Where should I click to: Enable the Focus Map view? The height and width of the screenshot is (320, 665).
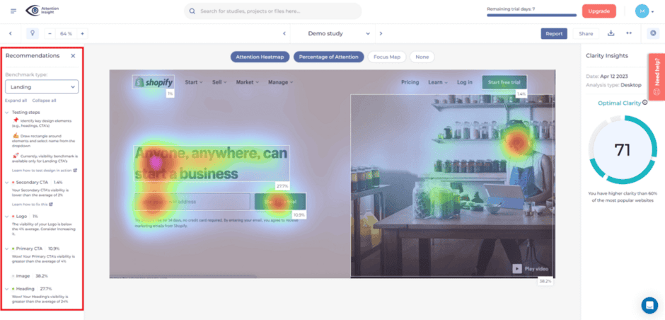[x=387, y=57]
